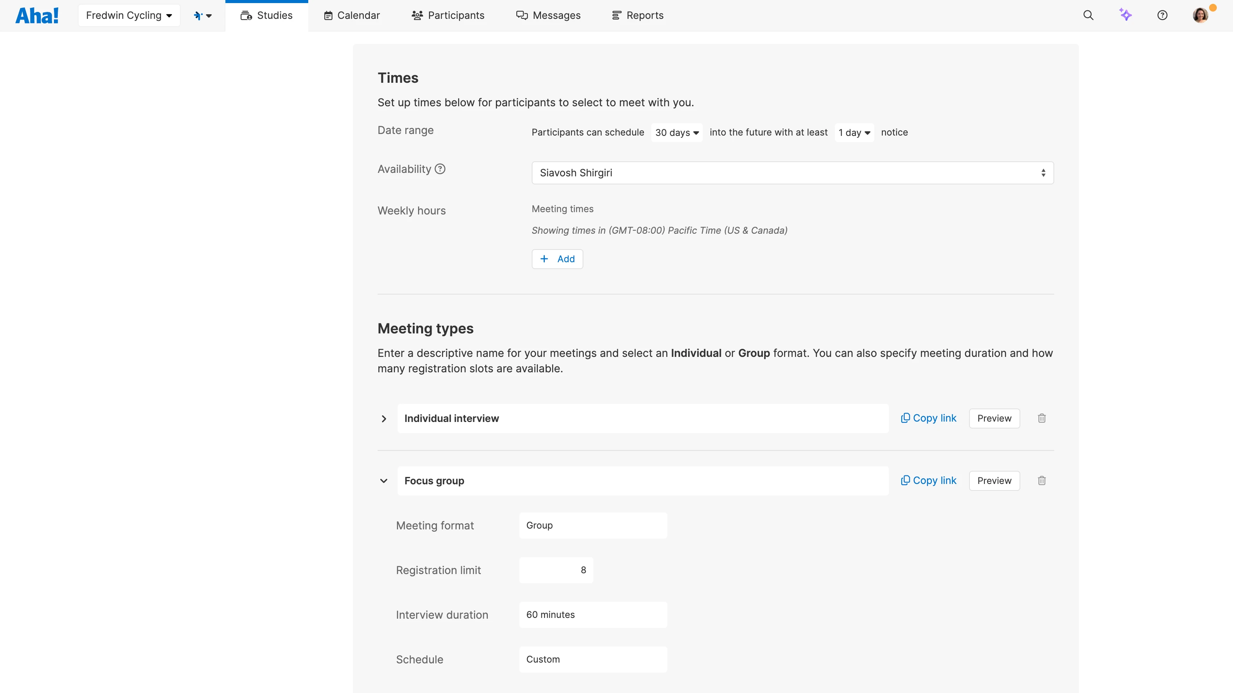Click the help question mark icon
This screenshot has height=693, width=1233.
point(1162,15)
